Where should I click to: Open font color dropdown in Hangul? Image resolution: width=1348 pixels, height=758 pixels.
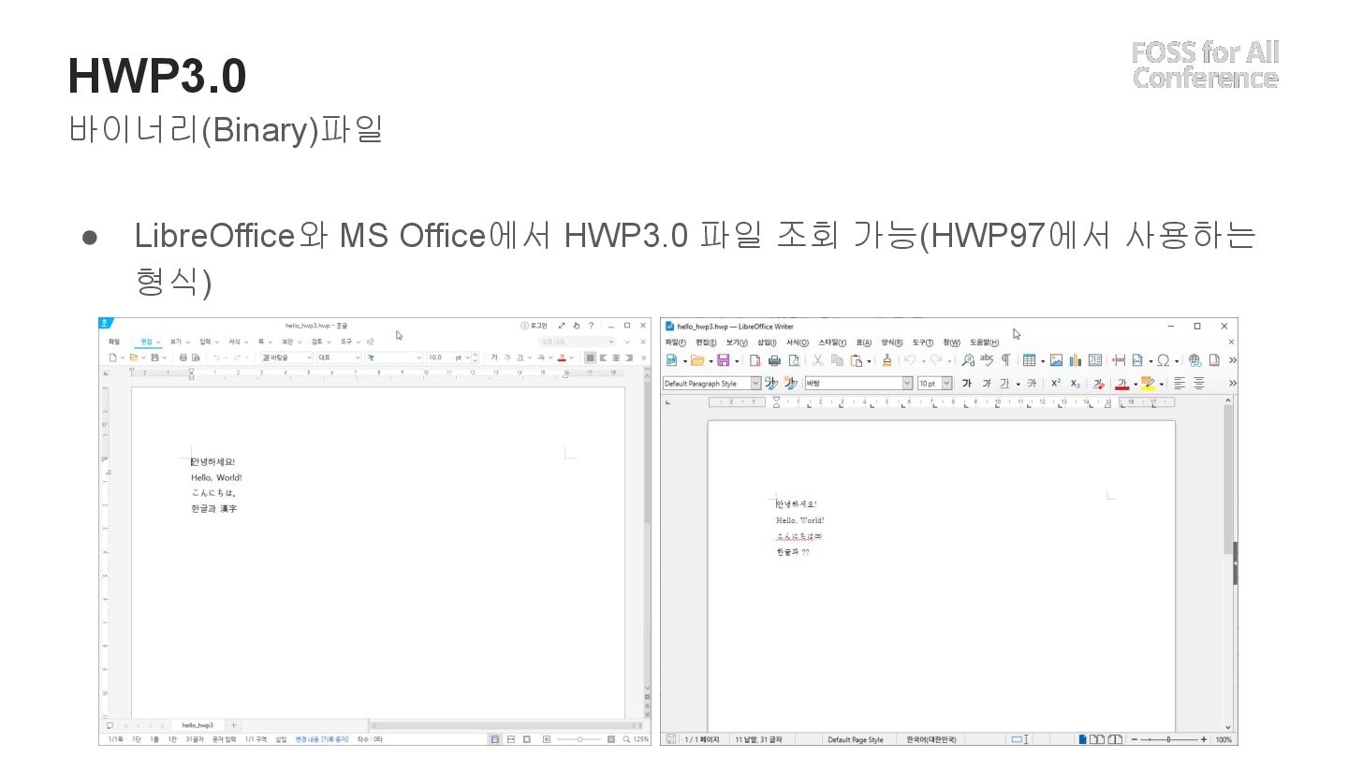pyautogui.click(x=572, y=357)
